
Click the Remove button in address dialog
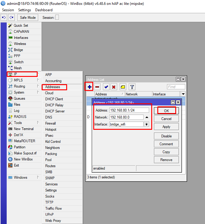pos(166,160)
